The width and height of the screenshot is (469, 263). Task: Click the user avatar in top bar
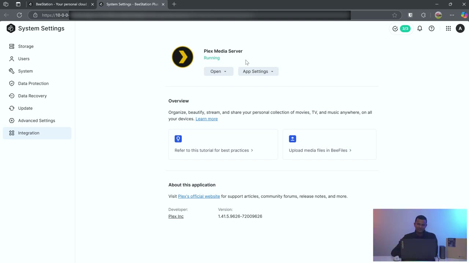(x=460, y=28)
